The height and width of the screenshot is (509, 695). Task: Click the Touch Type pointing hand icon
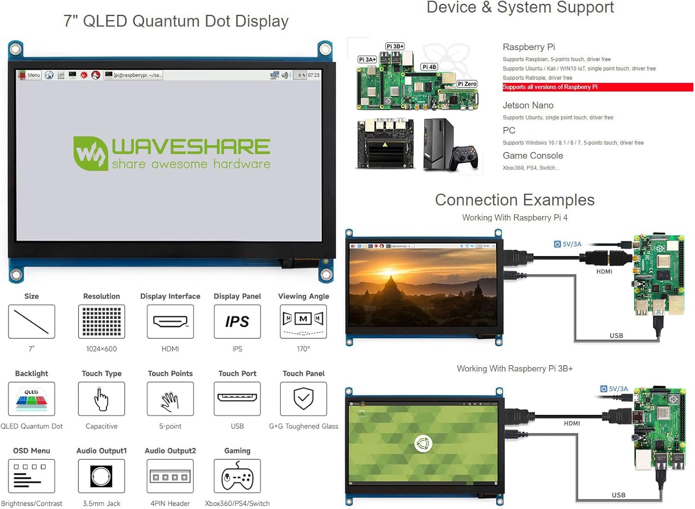pyautogui.click(x=101, y=399)
